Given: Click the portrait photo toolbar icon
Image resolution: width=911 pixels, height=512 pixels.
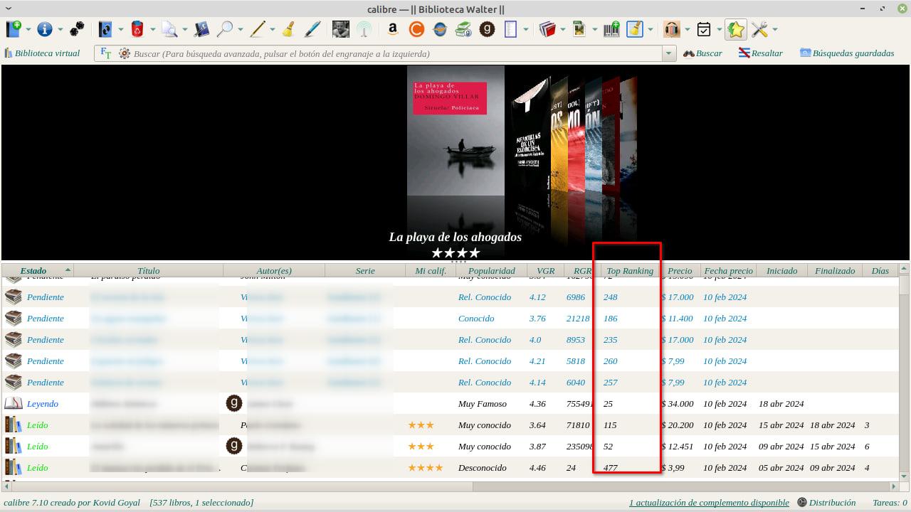Looking at the screenshot, I should (341, 29).
